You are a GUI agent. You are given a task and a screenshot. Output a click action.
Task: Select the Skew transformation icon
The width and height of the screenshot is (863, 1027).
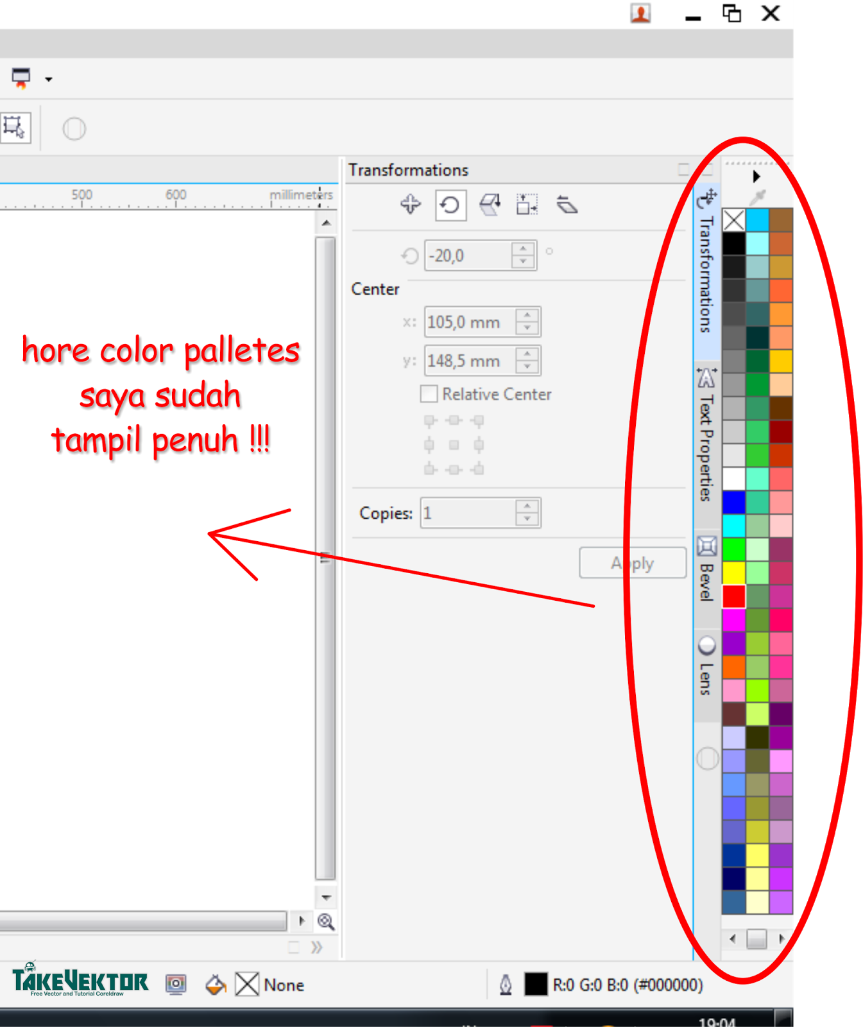click(567, 205)
